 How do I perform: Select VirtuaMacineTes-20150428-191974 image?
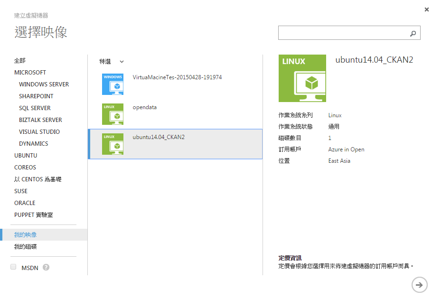177,77
